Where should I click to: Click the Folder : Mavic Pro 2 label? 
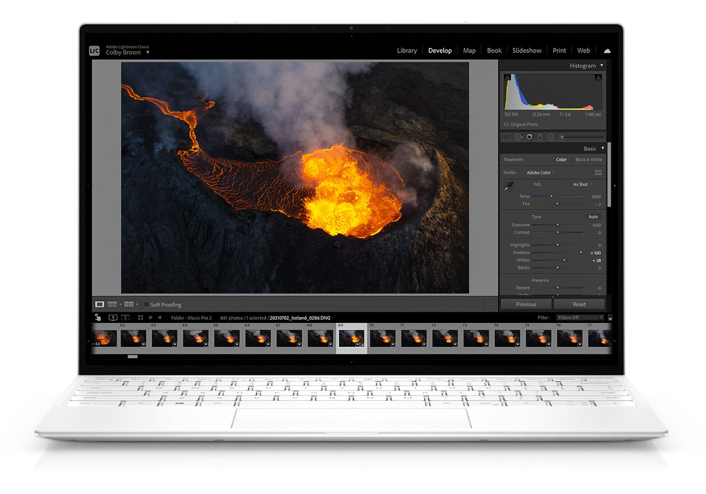point(191,318)
